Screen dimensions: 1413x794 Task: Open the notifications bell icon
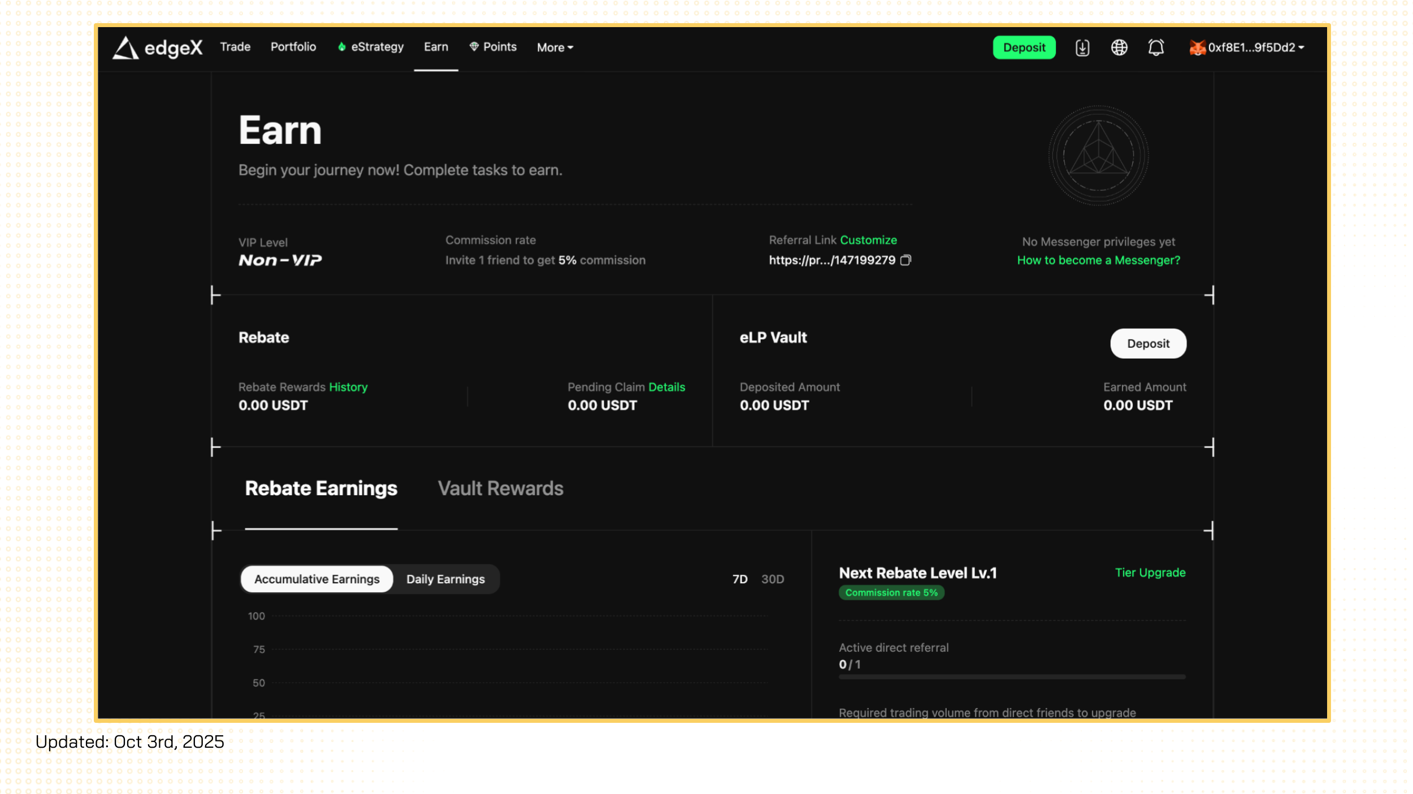point(1156,48)
